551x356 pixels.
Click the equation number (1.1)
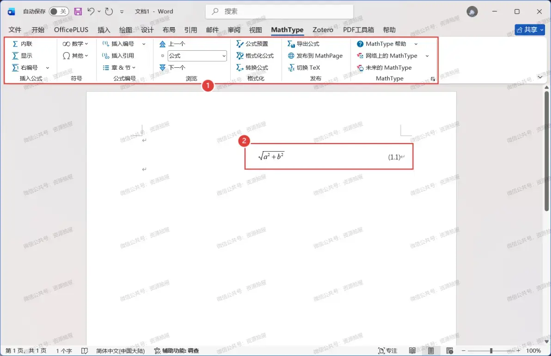394,157
